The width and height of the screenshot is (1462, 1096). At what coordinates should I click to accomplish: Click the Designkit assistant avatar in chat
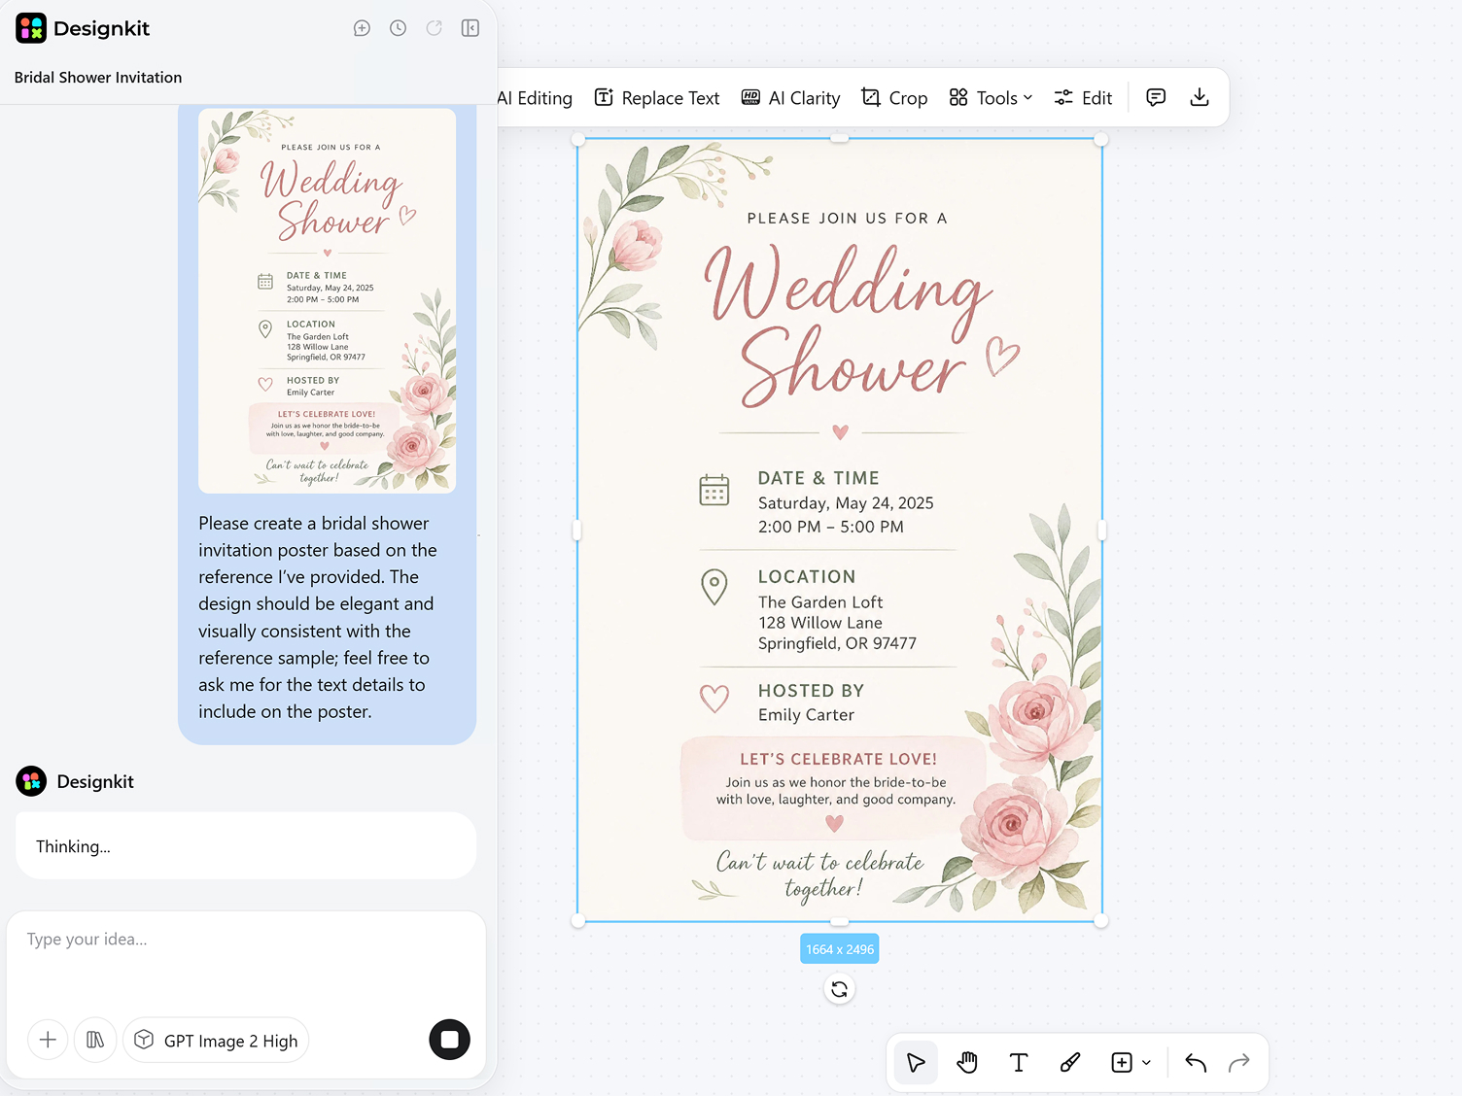pos(31,781)
